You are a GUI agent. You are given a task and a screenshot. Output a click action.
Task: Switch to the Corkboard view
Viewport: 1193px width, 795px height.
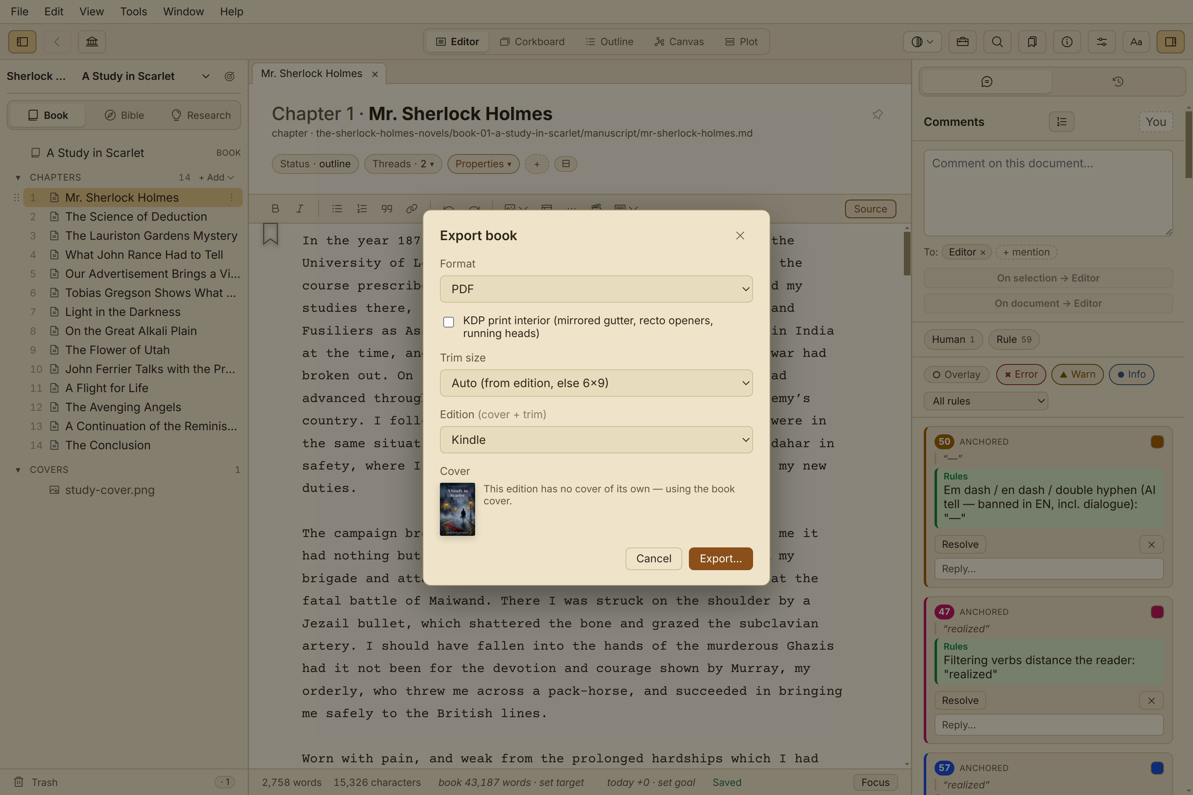532,41
